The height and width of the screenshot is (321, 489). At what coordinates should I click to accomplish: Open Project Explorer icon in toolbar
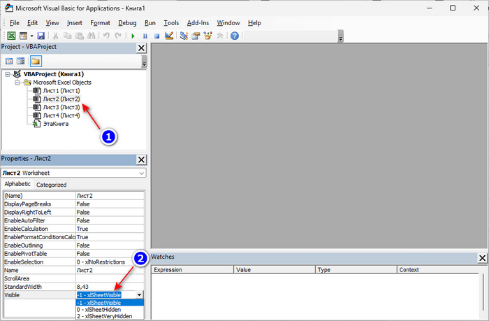[184, 36]
